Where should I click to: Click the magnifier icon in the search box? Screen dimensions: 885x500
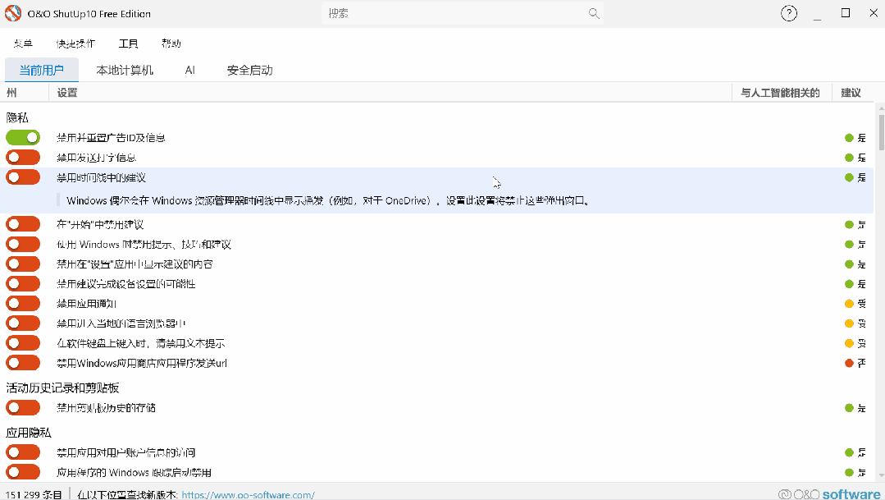[x=594, y=13]
